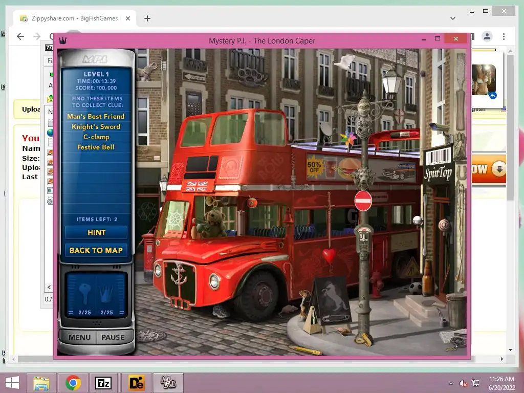This screenshot has width=524, height=393.
Task: Click the ship wheel in bus windshield
Action: pyautogui.click(x=176, y=218)
